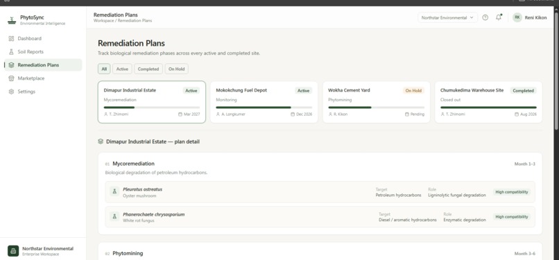Select the Completed filter tab

pyautogui.click(x=148, y=69)
